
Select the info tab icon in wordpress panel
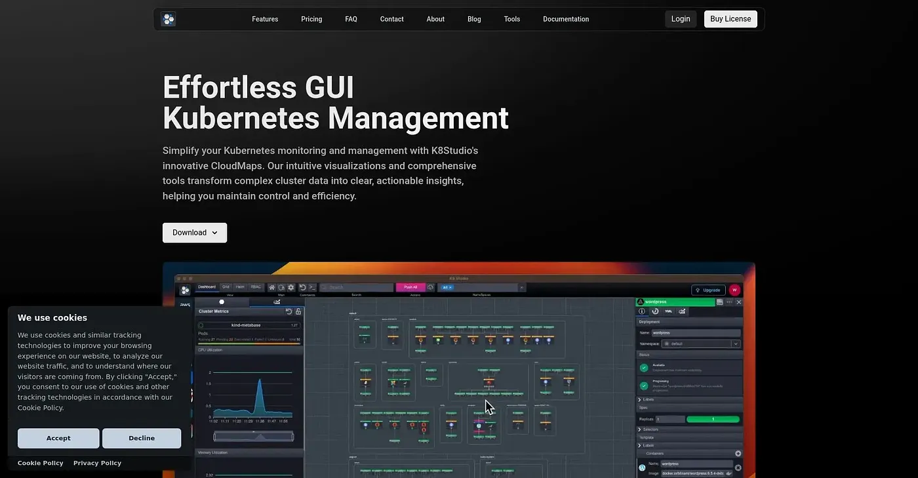coord(642,311)
